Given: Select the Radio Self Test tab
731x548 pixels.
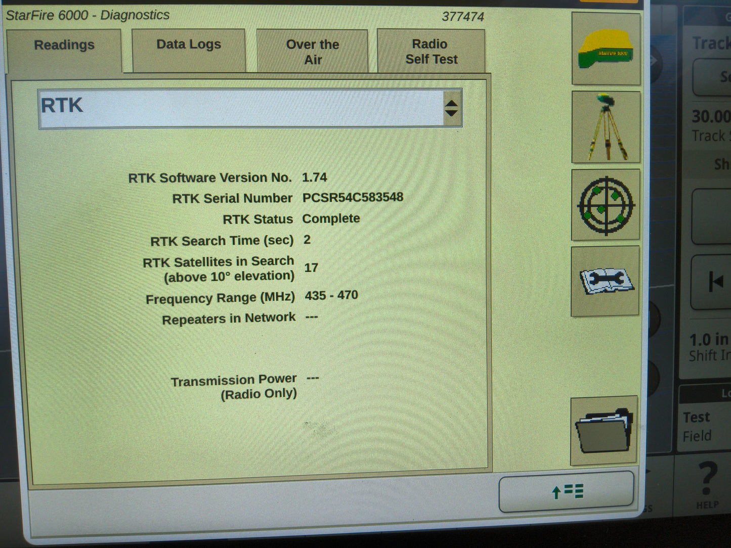Looking at the screenshot, I should pyautogui.click(x=431, y=51).
